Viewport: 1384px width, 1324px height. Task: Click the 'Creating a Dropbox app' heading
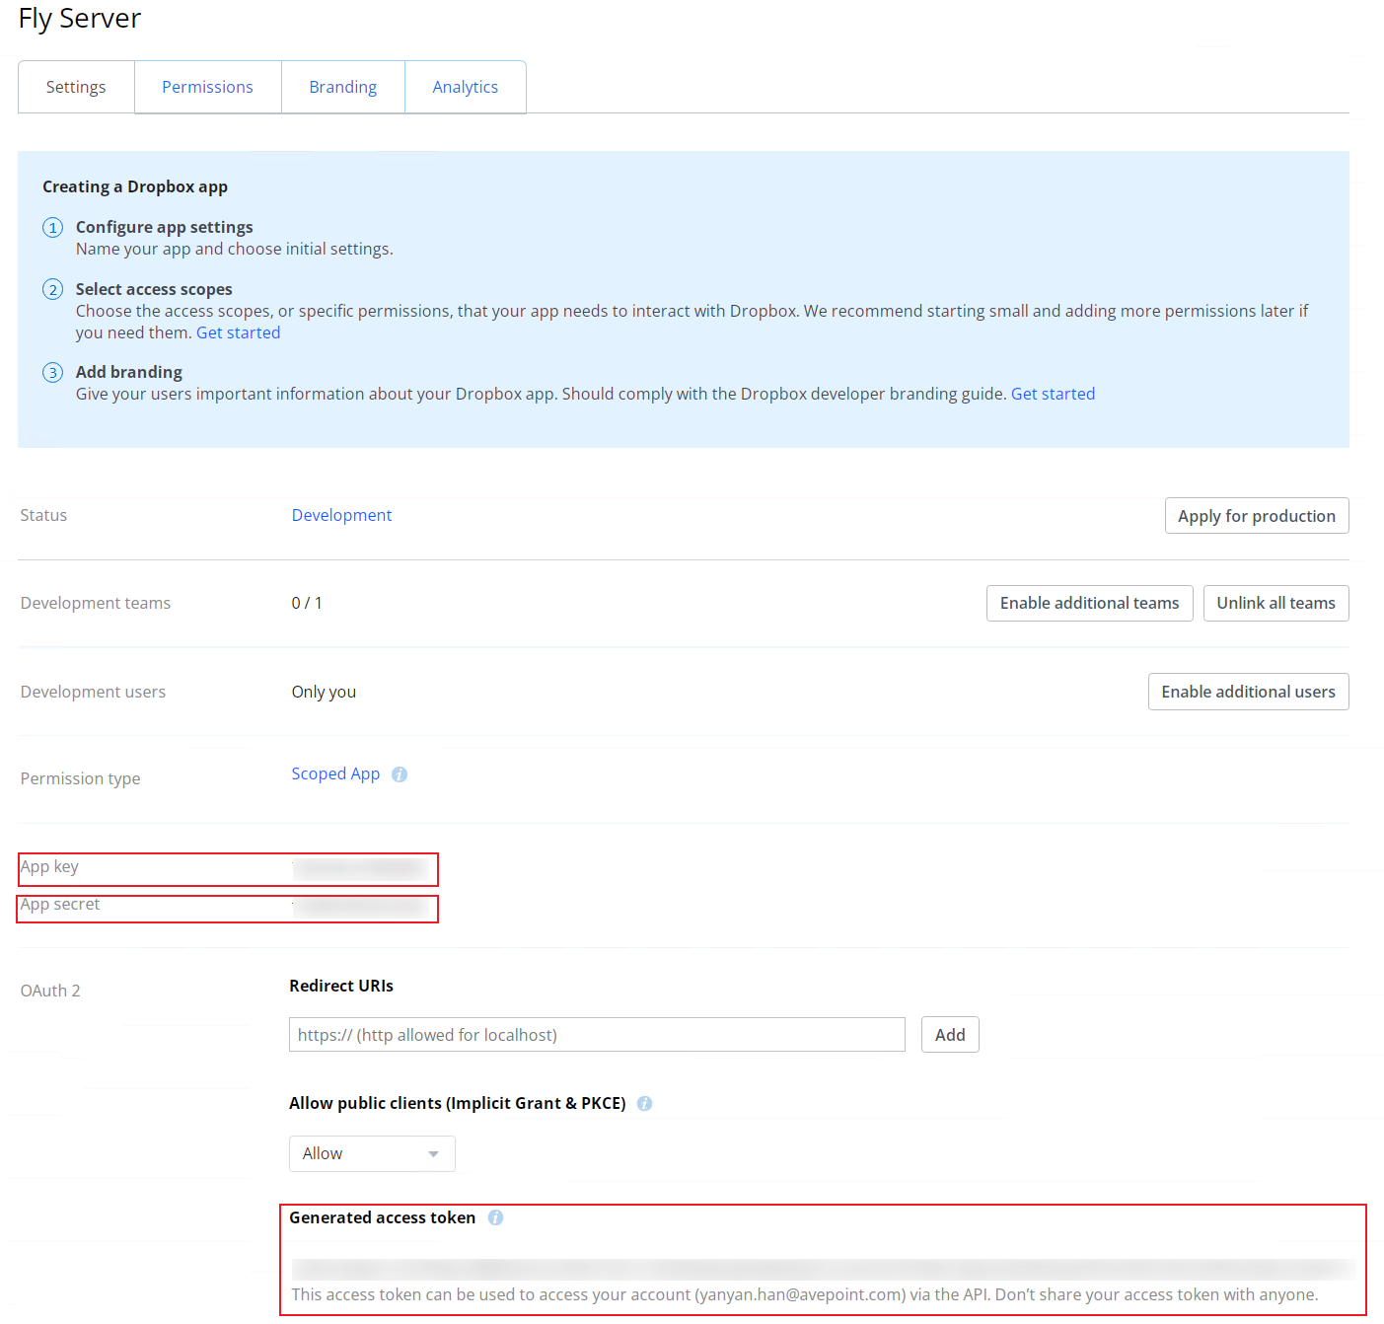(x=135, y=186)
